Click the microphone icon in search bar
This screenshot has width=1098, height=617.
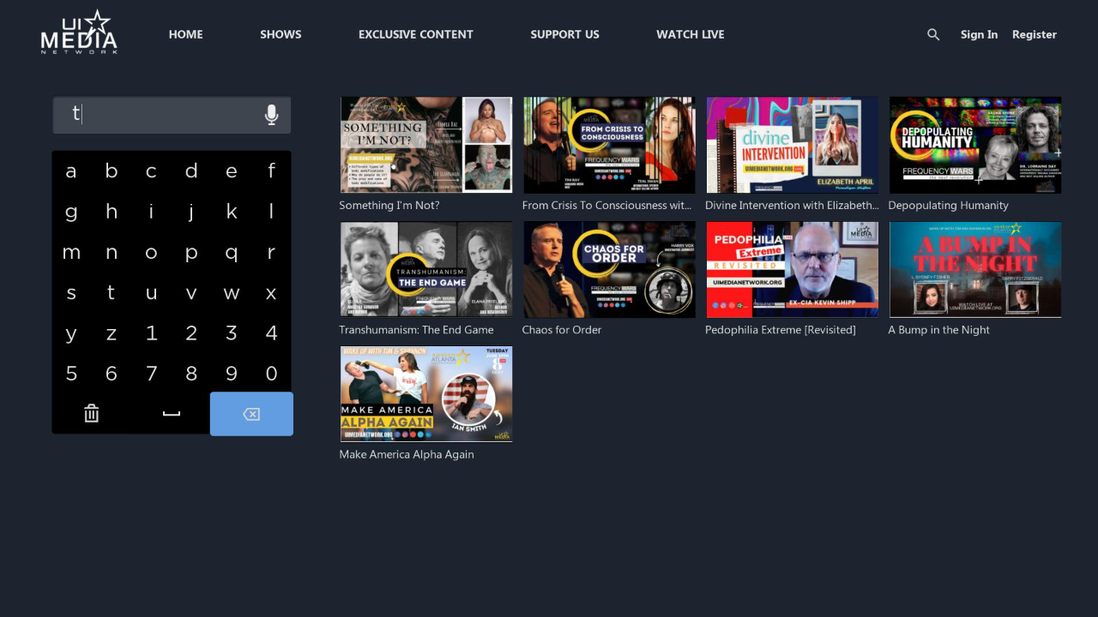[271, 114]
